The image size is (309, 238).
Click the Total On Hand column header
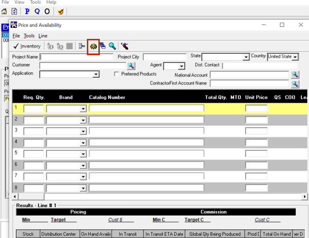(x=277, y=234)
